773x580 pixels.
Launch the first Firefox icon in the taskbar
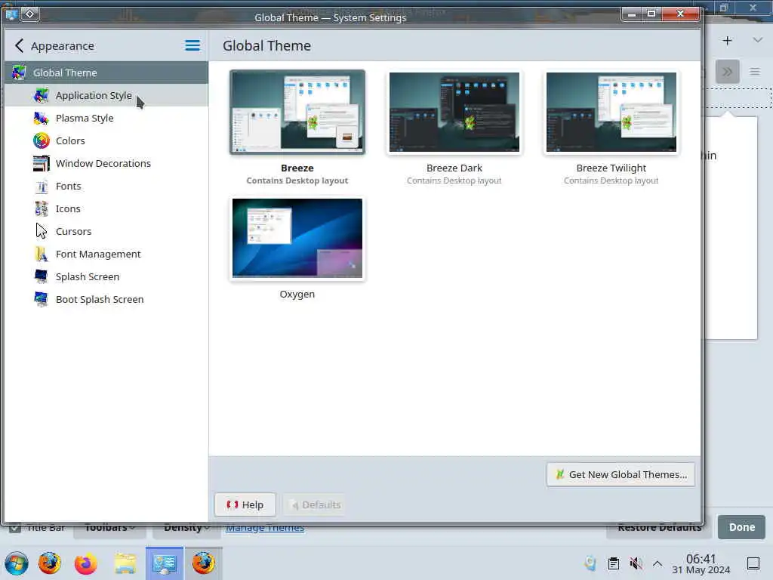[49, 563]
